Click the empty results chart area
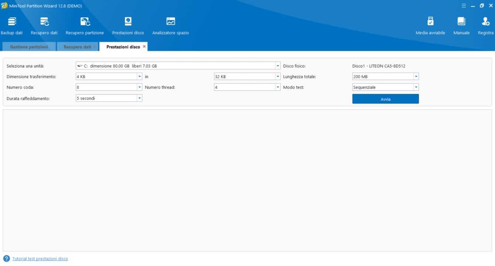 [x=247, y=180]
